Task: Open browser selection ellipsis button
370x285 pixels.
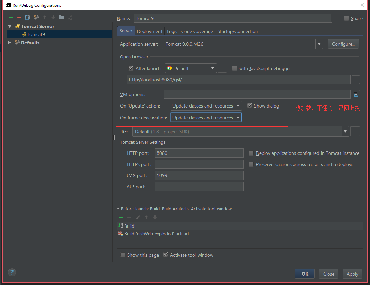Action: [223, 68]
